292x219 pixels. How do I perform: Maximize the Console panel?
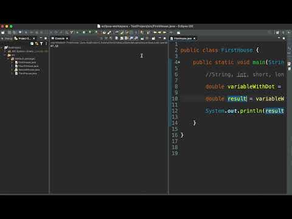(x=164, y=38)
